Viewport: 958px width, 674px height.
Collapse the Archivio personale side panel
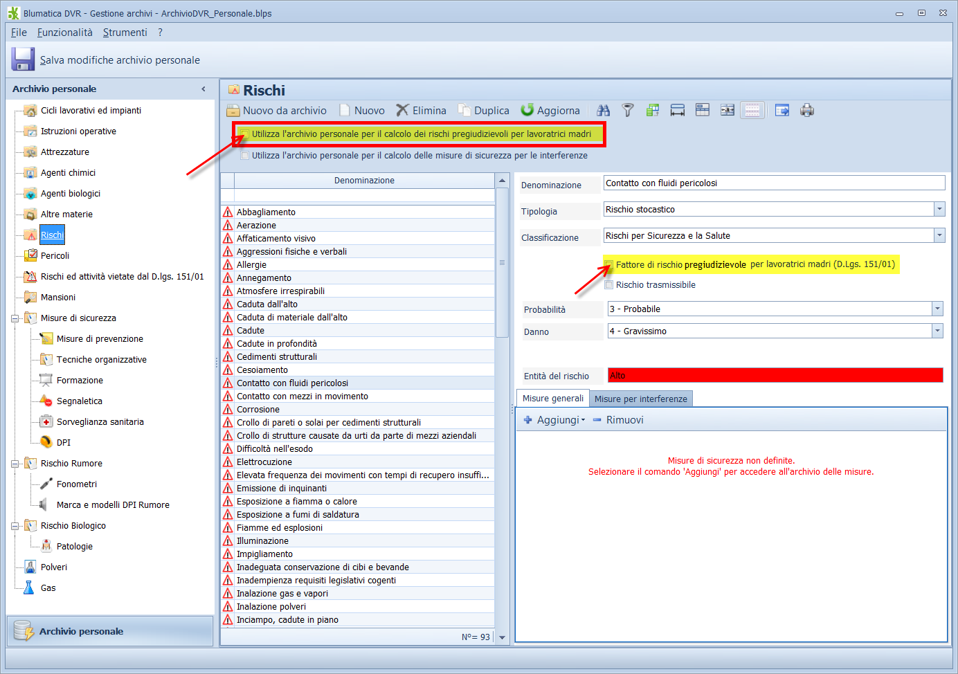(x=204, y=89)
